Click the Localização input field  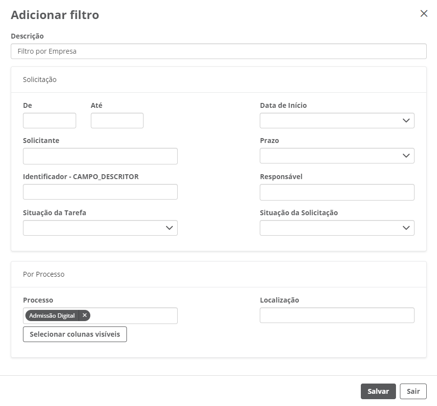[337, 315]
